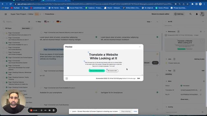207x116 pixels.
Task: Click 'See source code' in preview image
Action: click(112, 71)
